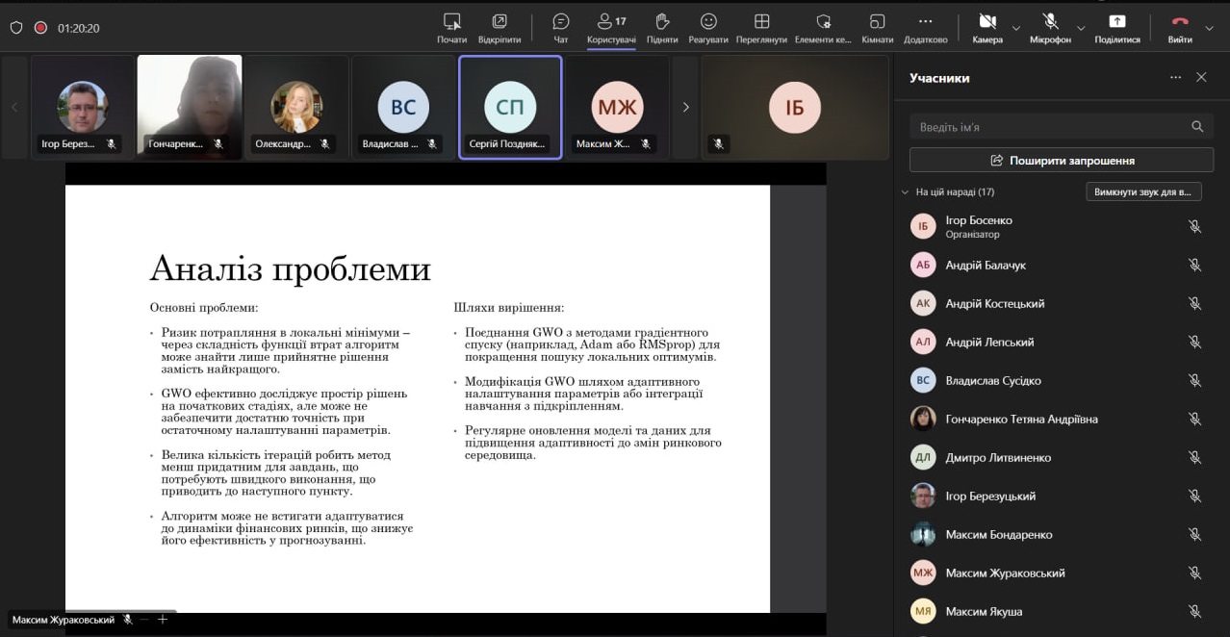Viewport: 1230px width, 637px height.
Task: Click the 'Поширити запрошення' button
Action: (1061, 161)
